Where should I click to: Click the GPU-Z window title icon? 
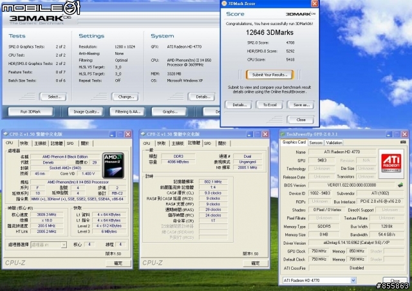click(283, 134)
